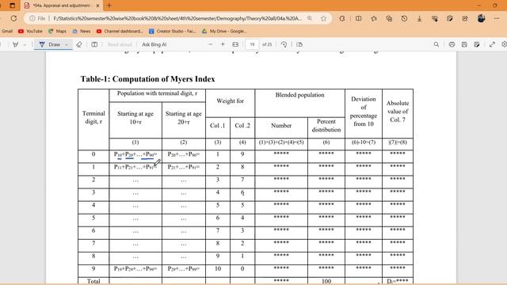Share this page
The height and width of the screenshot is (285, 507).
point(465,18)
